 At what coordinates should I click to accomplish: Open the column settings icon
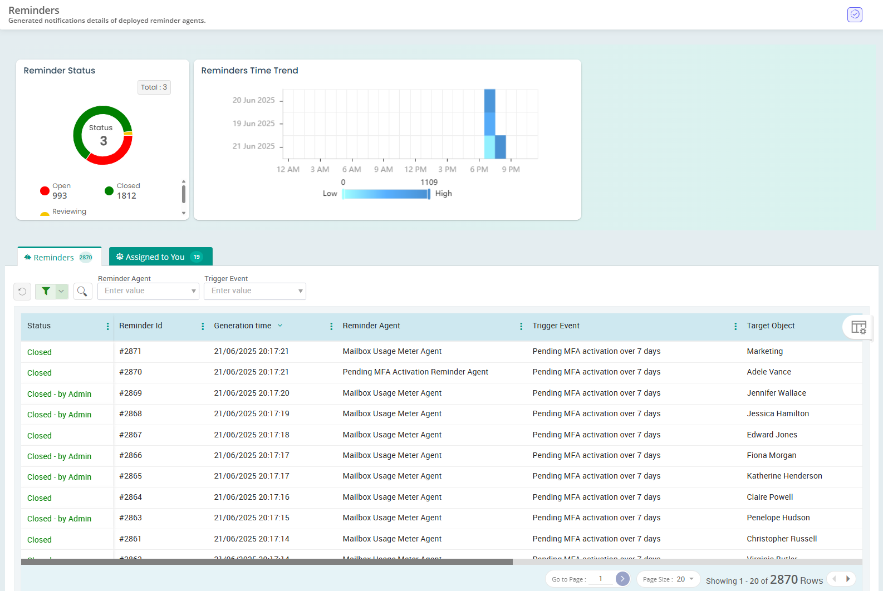859,327
